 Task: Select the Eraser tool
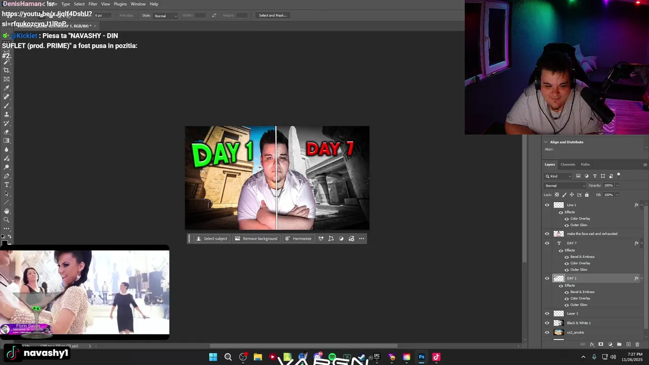tap(7, 132)
